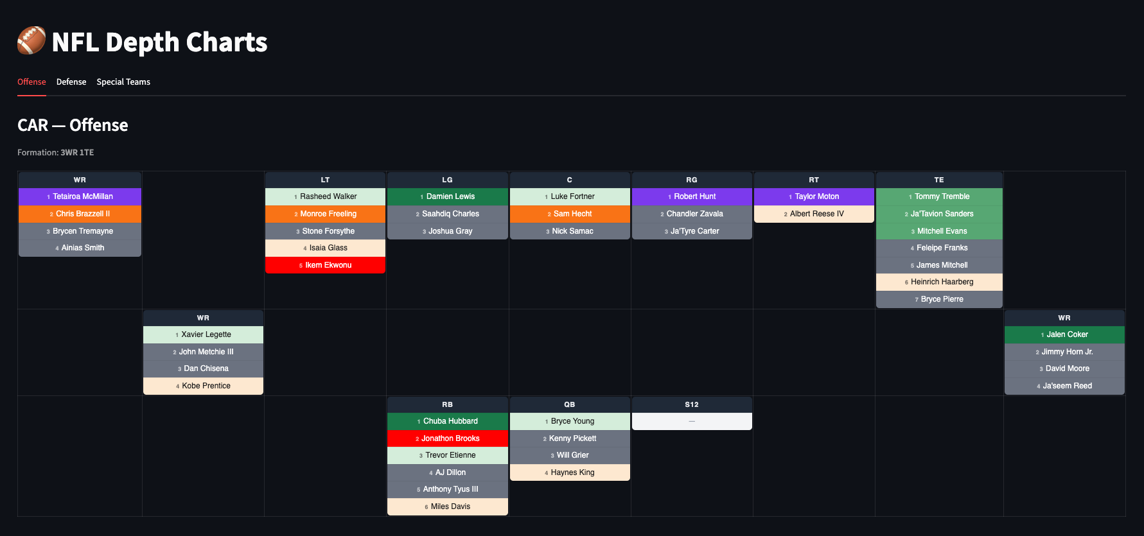Image resolution: width=1144 pixels, height=536 pixels.
Task: Click Anthony Tyus III entry
Action: [447, 489]
